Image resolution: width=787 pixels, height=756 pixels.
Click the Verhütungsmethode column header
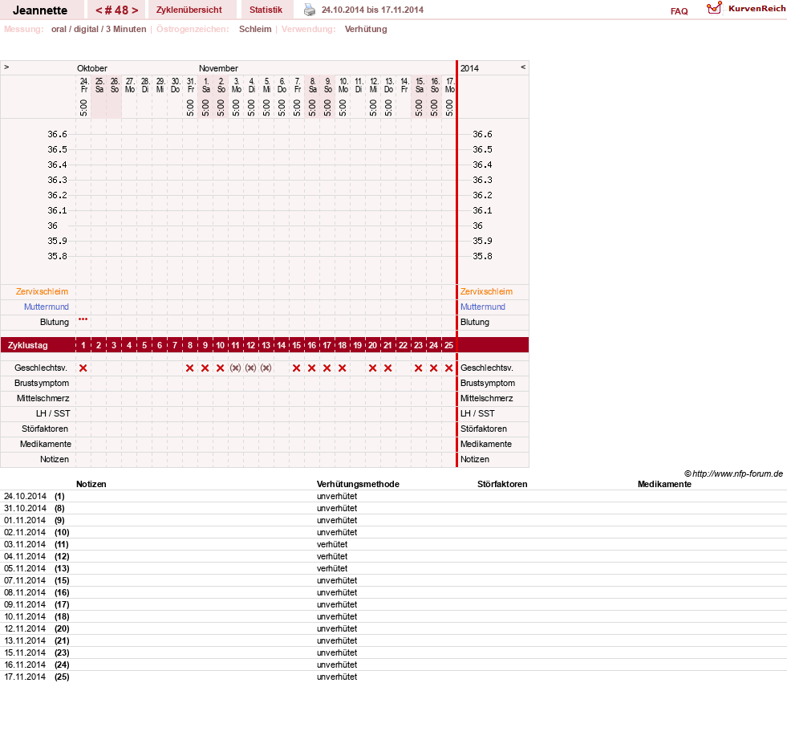(x=358, y=484)
